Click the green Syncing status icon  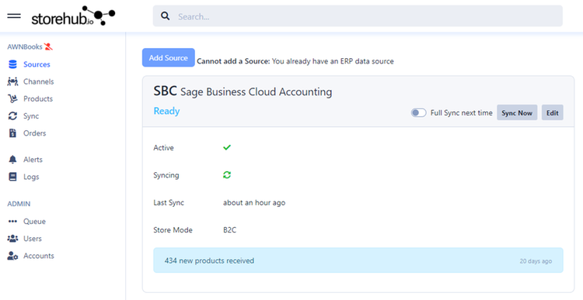click(227, 174)
